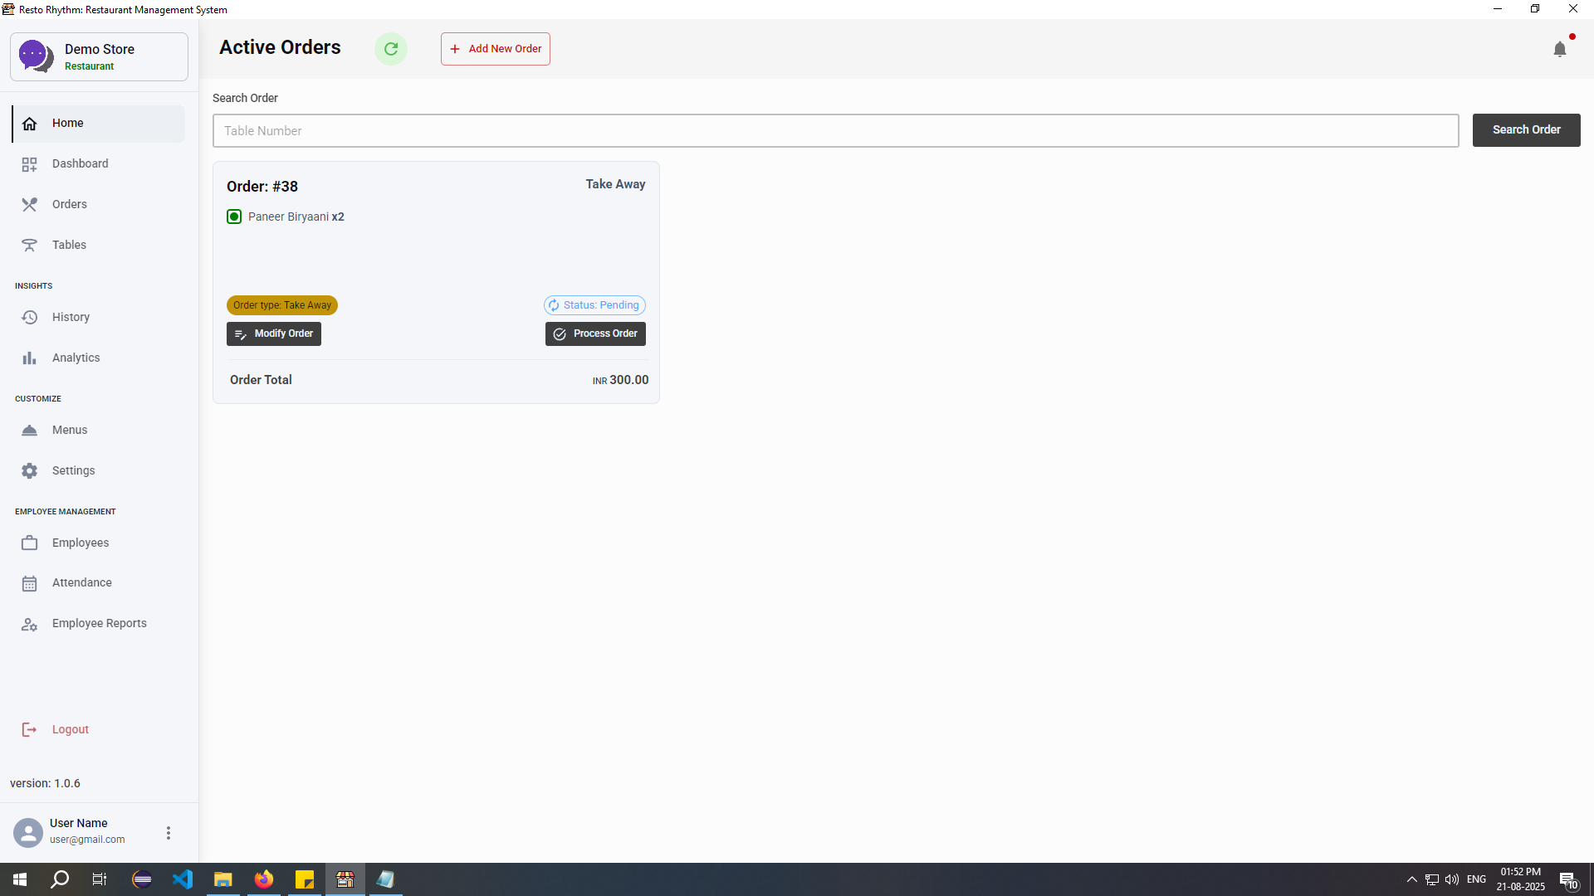Click the Employee Reports people icon
Viewport: 1594px width, 896px height.
30,624
